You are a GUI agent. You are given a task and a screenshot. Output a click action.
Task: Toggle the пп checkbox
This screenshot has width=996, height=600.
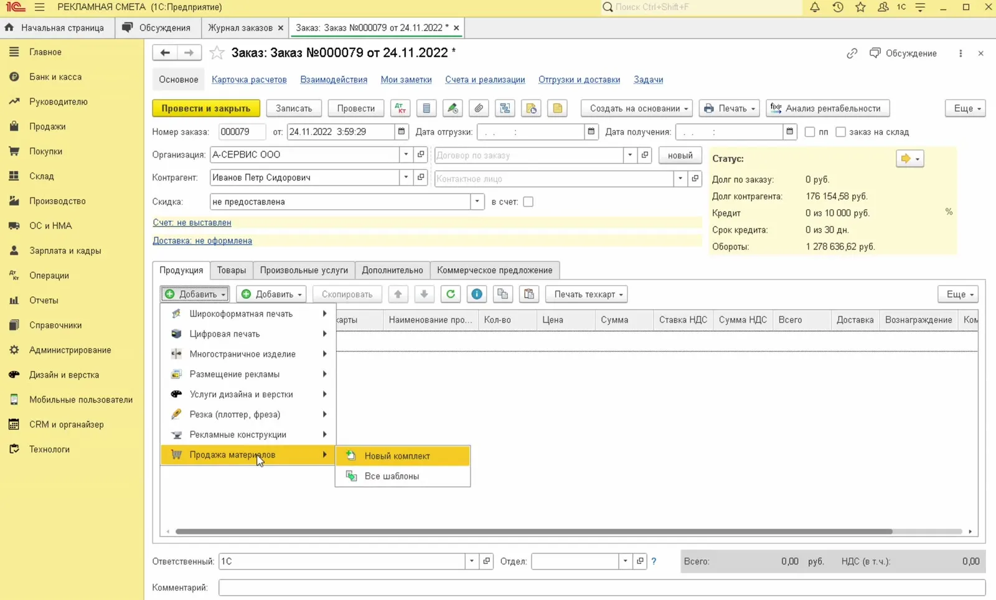pos(810,132)
